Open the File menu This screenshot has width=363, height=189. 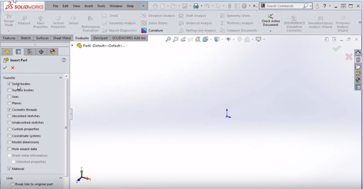coord(56,6)
